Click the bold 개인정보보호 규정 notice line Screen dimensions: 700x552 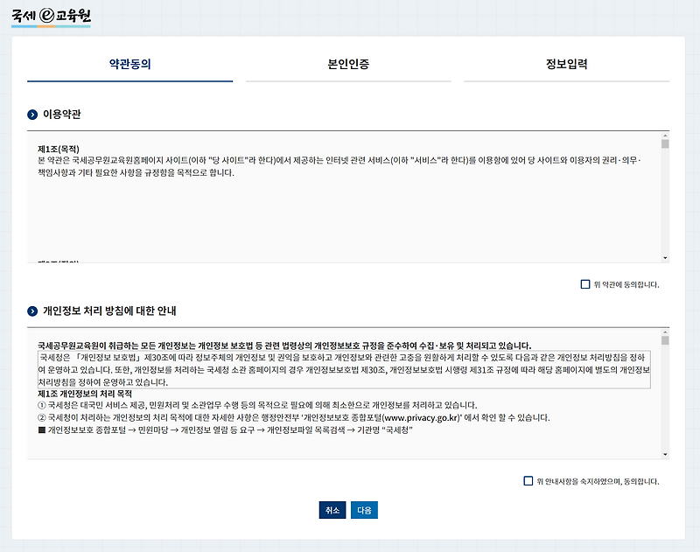point(289,343)
